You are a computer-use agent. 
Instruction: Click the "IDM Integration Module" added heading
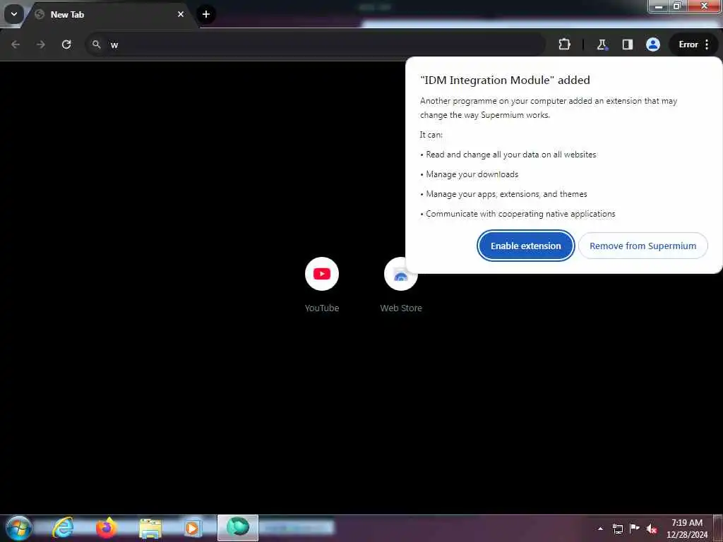pos(505,80)
